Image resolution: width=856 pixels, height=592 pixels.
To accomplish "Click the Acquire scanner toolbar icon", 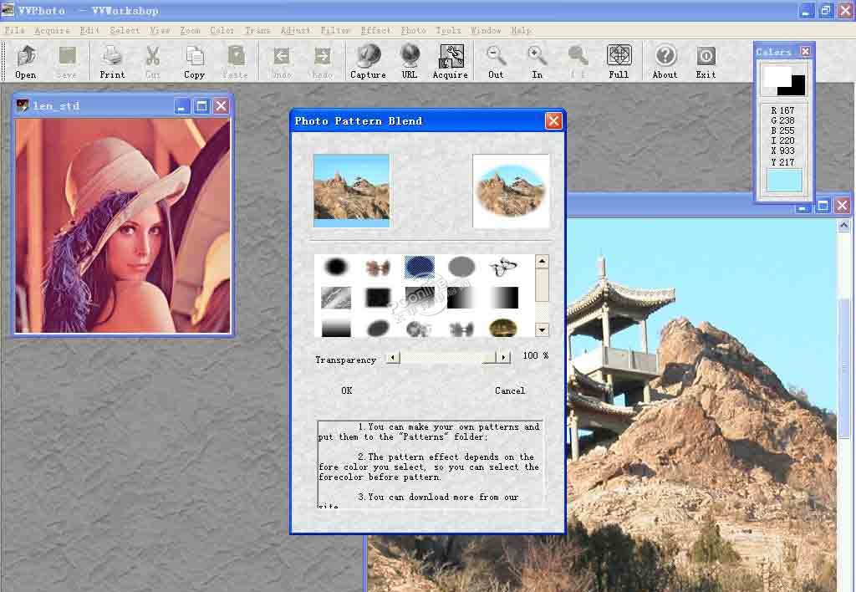I will 451,57.
